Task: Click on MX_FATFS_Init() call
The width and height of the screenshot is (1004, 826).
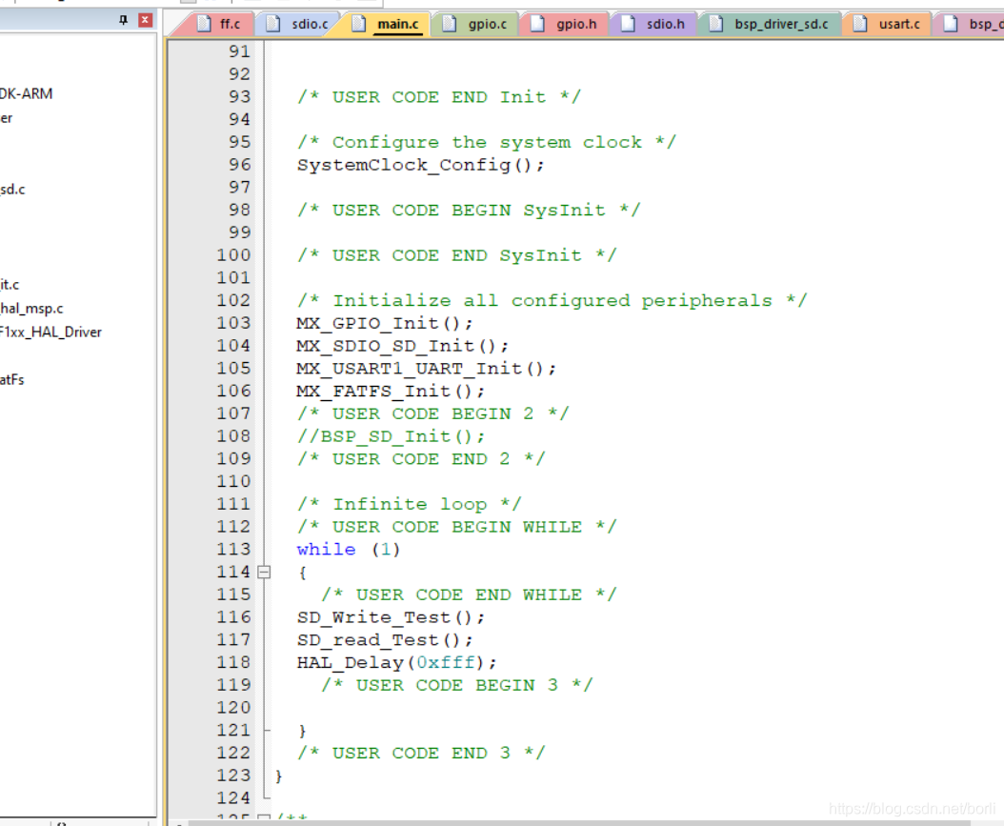Action: [391, 392]
